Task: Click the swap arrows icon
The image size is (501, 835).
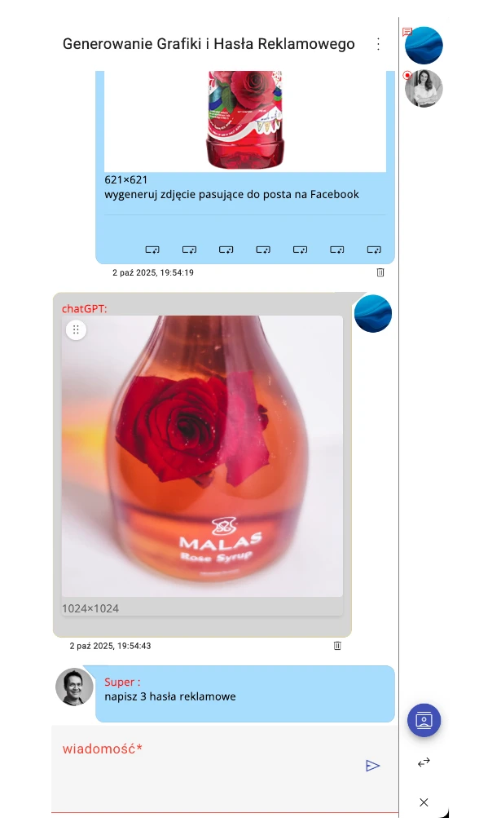Action: click(424, 762)
